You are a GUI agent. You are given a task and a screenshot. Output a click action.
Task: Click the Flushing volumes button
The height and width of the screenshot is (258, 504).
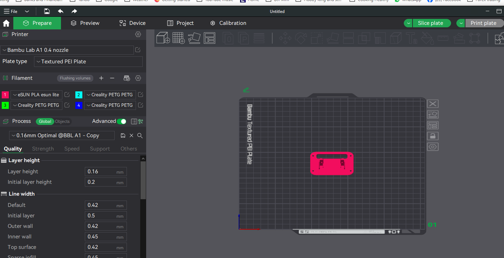[x=75, y=78]
